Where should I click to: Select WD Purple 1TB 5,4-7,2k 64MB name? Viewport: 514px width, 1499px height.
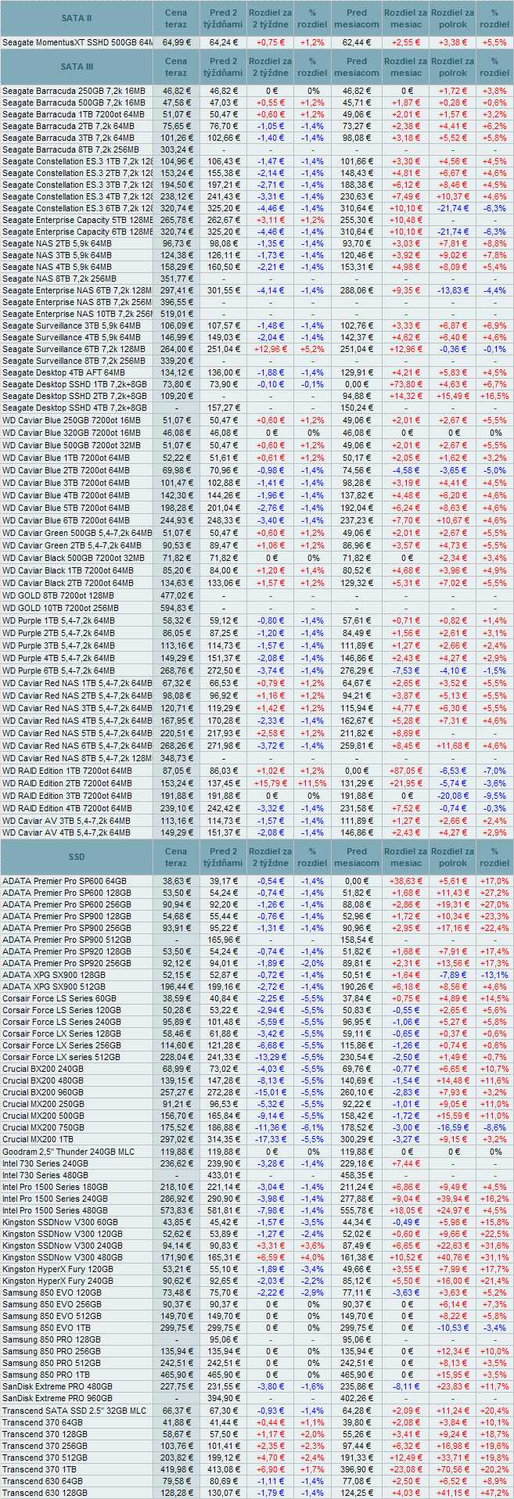tap(59, 620)
